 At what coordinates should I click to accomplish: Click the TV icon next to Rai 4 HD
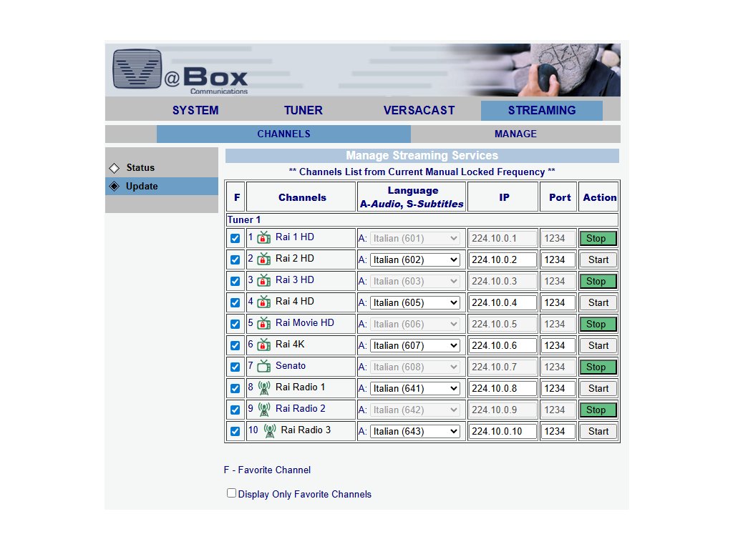pyautogui.click(x=264, y=302)
